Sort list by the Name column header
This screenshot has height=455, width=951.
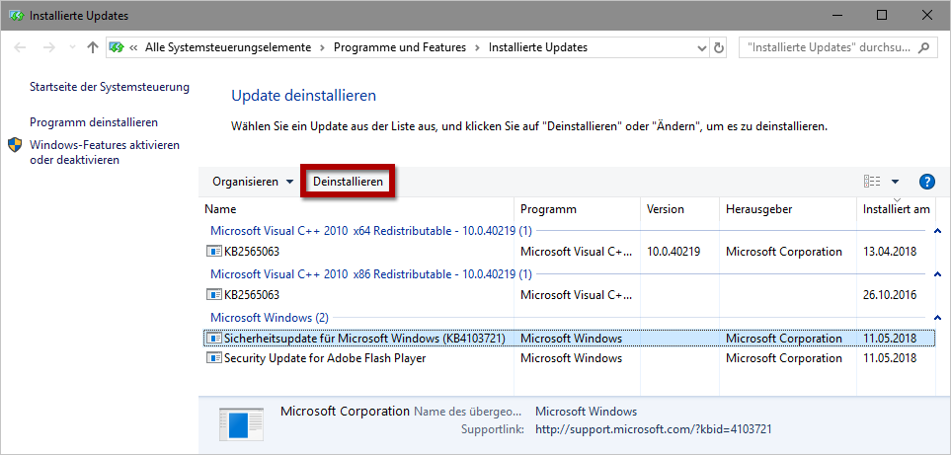click(x=220, y=209)
